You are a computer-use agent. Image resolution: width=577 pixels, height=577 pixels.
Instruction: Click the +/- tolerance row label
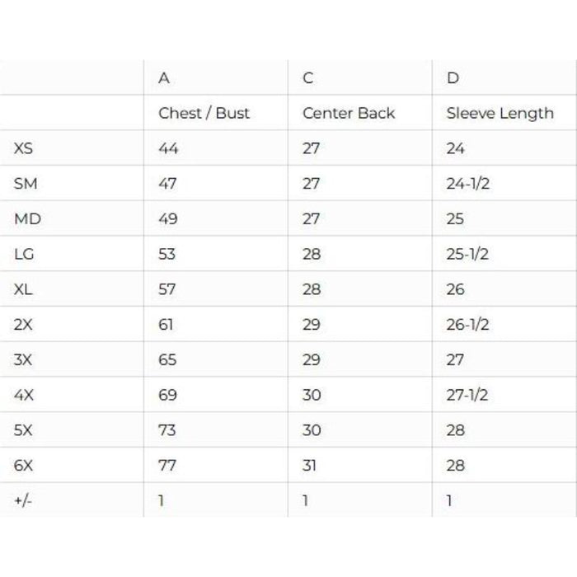(x=23, y=500)
